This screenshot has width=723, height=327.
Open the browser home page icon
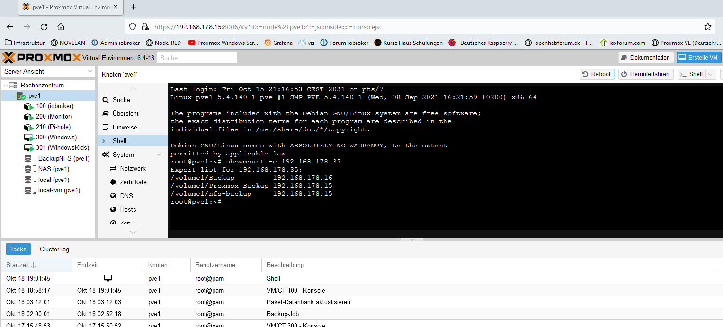pyautogui.click(x=61, y=27)
